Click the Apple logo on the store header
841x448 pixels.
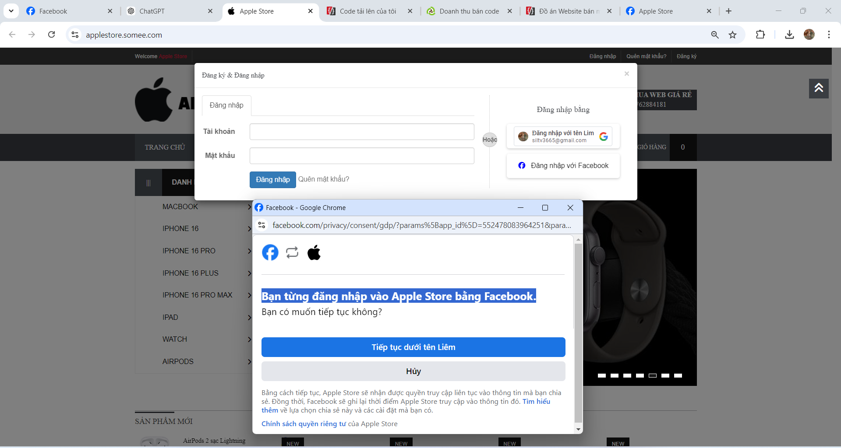pos(153,100)
